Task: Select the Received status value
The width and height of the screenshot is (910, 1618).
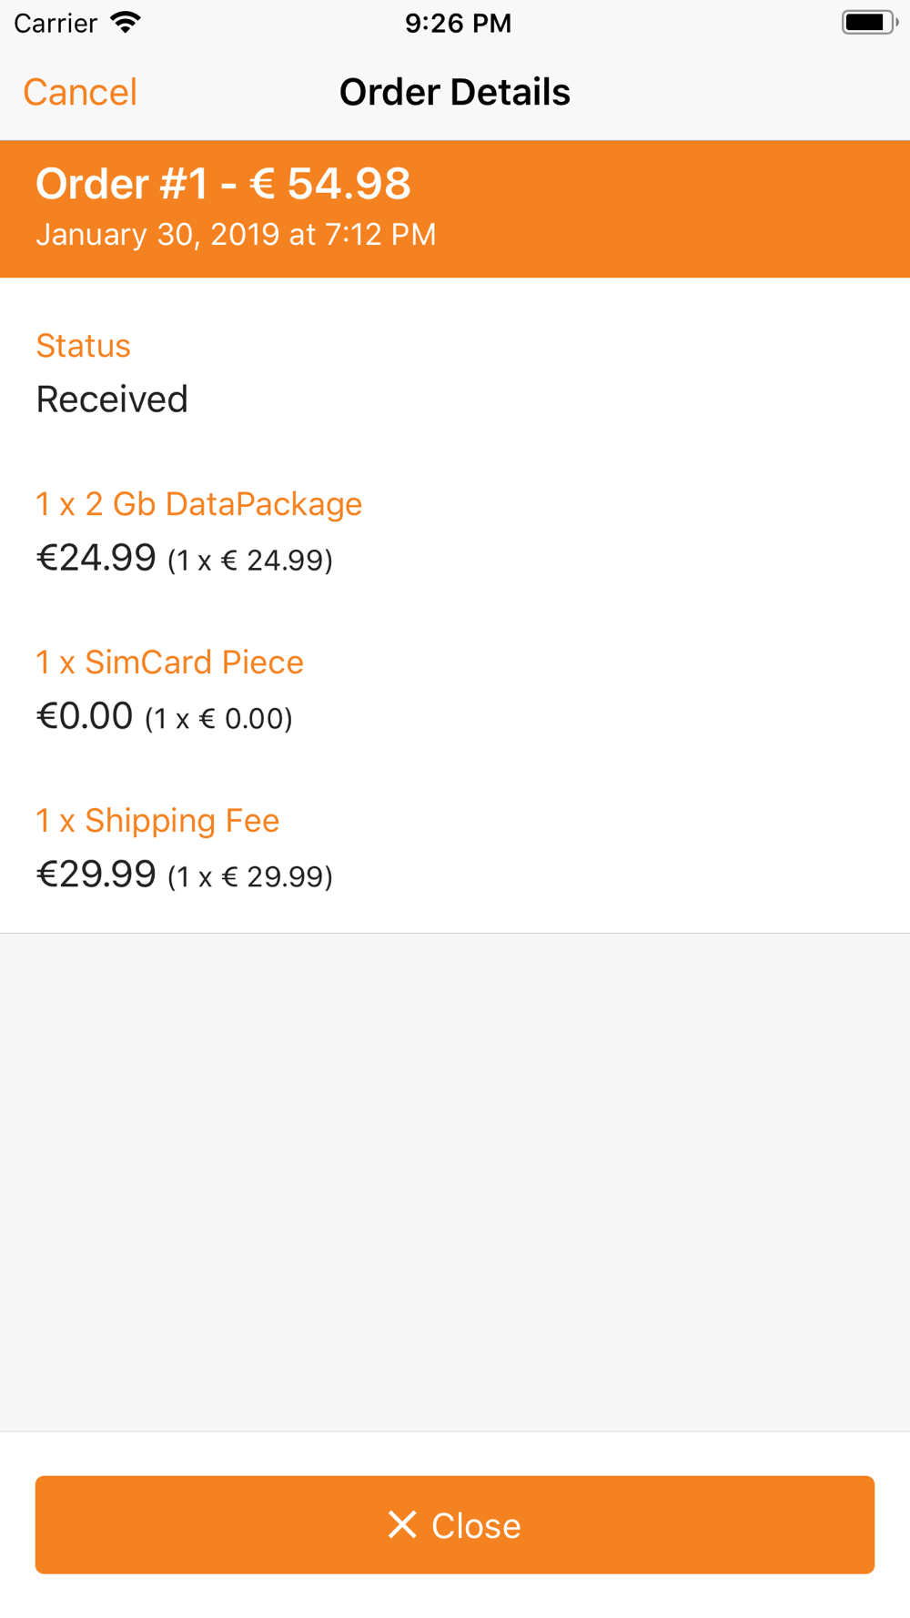Action: 112,399
